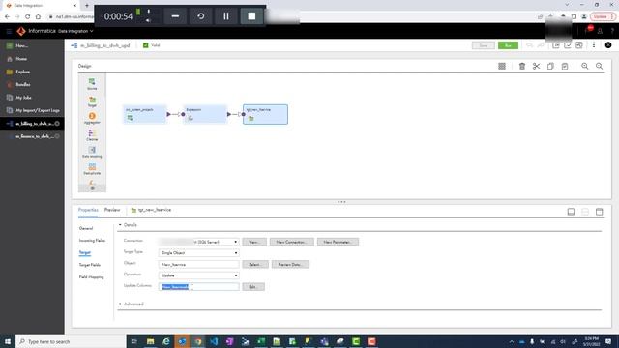Click the Target transformation in the palette
This screenshot has height=348, width=619.
point(92,101)
